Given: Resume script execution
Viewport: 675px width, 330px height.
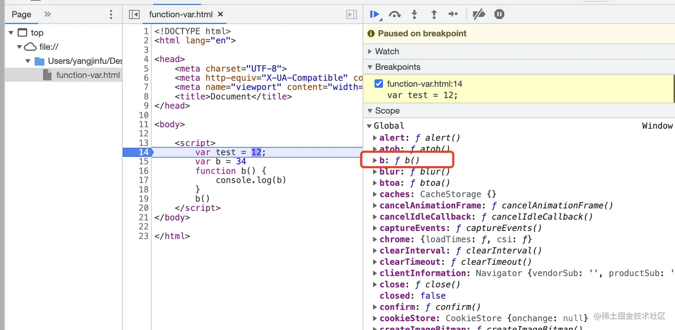Looking at the screenshot, I should point(375,14).
